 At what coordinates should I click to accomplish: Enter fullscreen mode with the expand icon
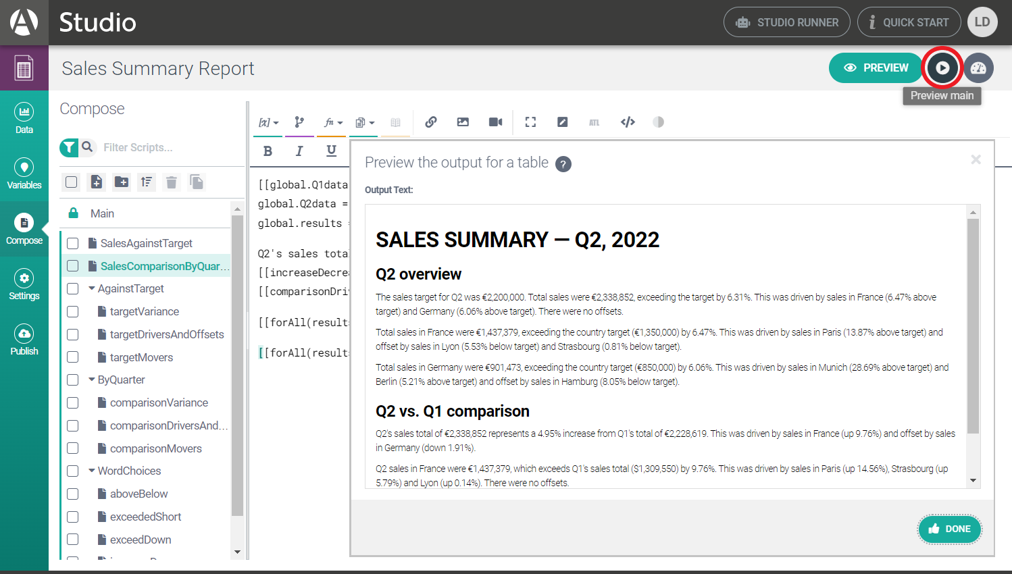click(530, 122)
